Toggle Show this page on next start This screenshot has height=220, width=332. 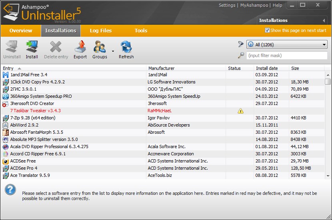tap(267, 30)
